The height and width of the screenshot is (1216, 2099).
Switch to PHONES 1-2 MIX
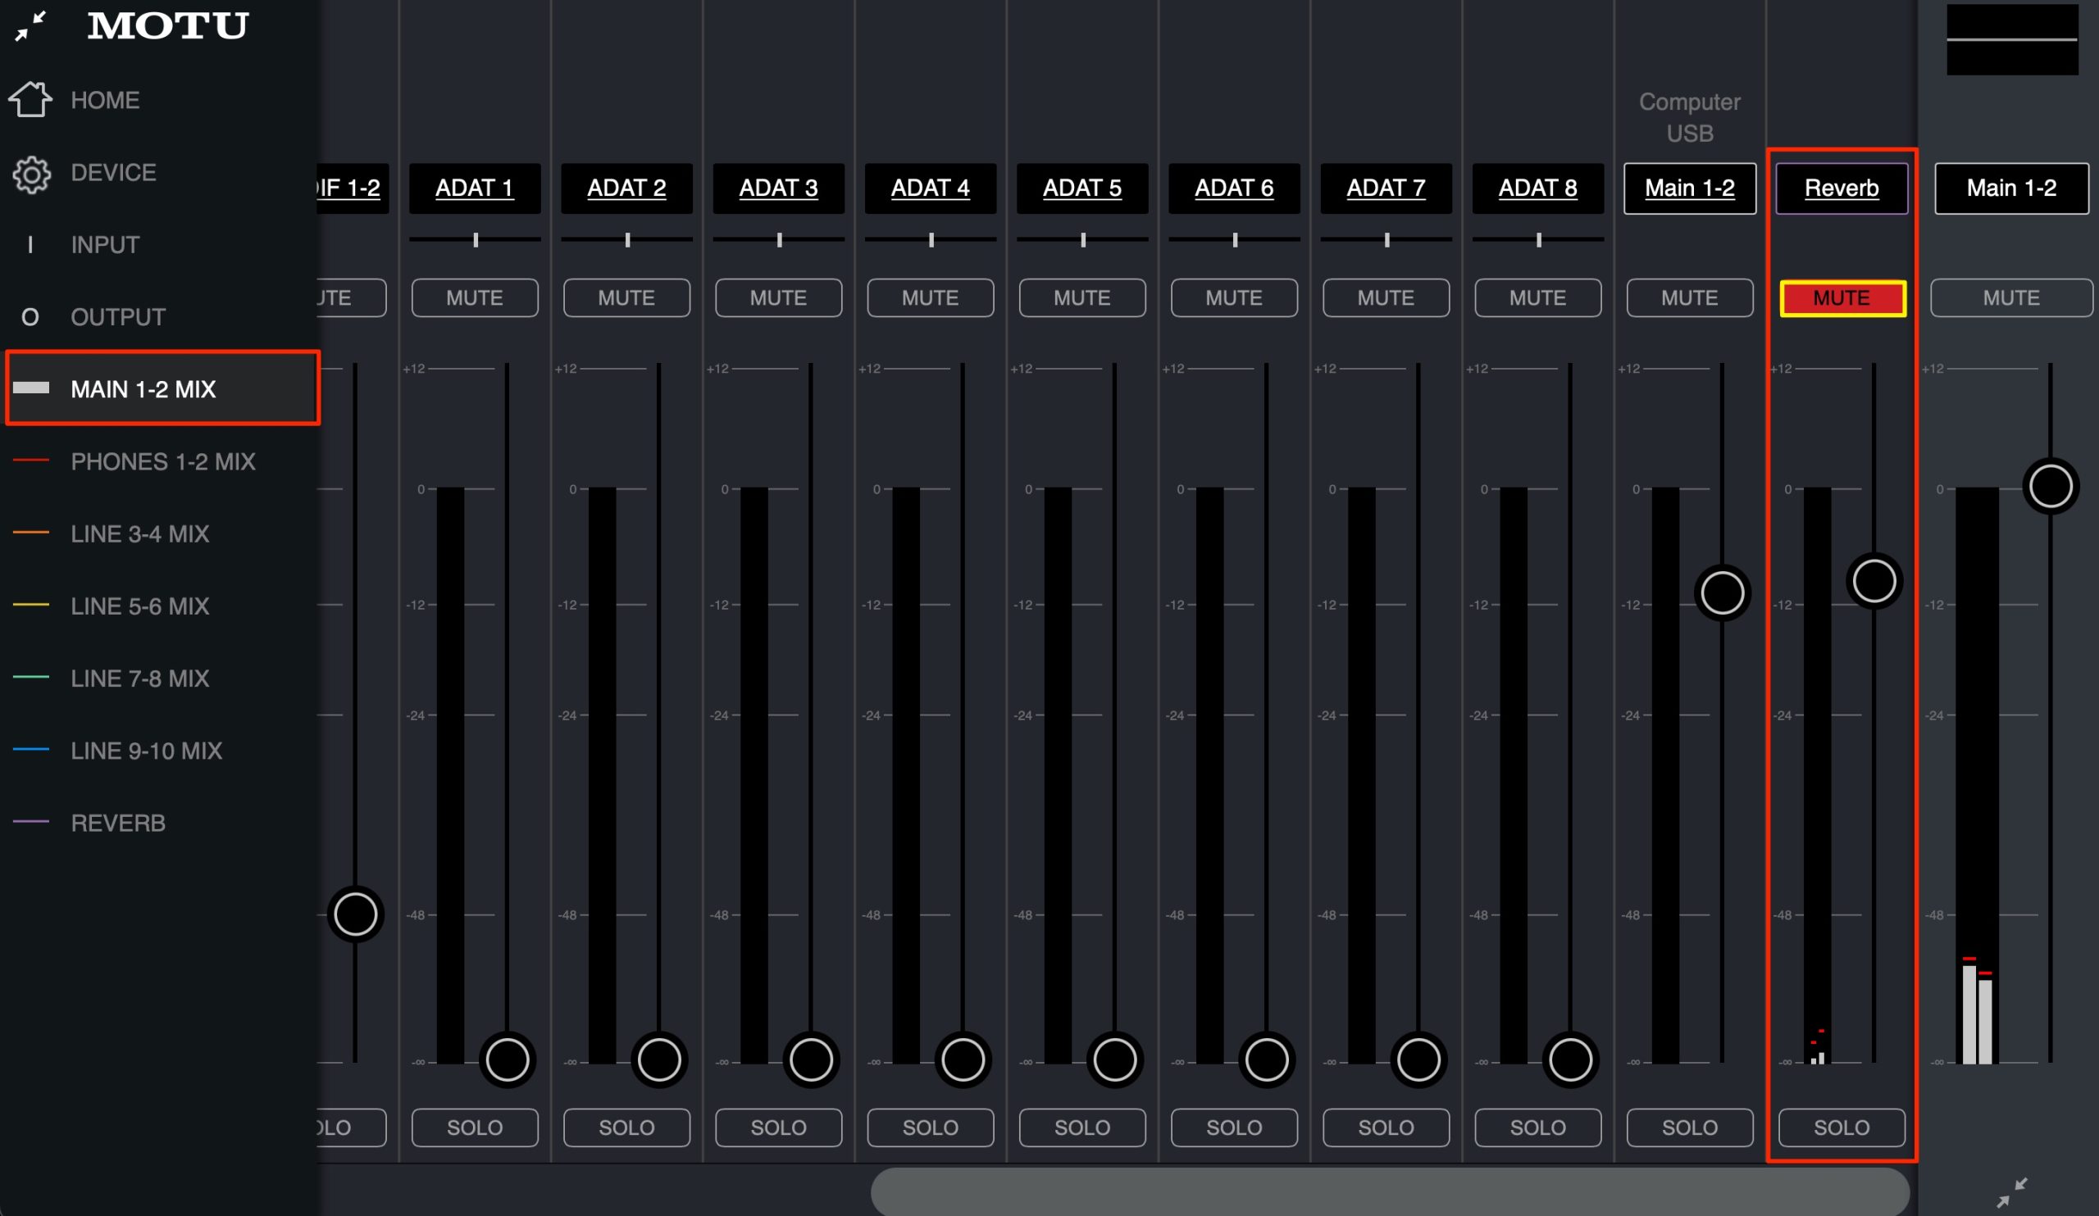(163, 461)
